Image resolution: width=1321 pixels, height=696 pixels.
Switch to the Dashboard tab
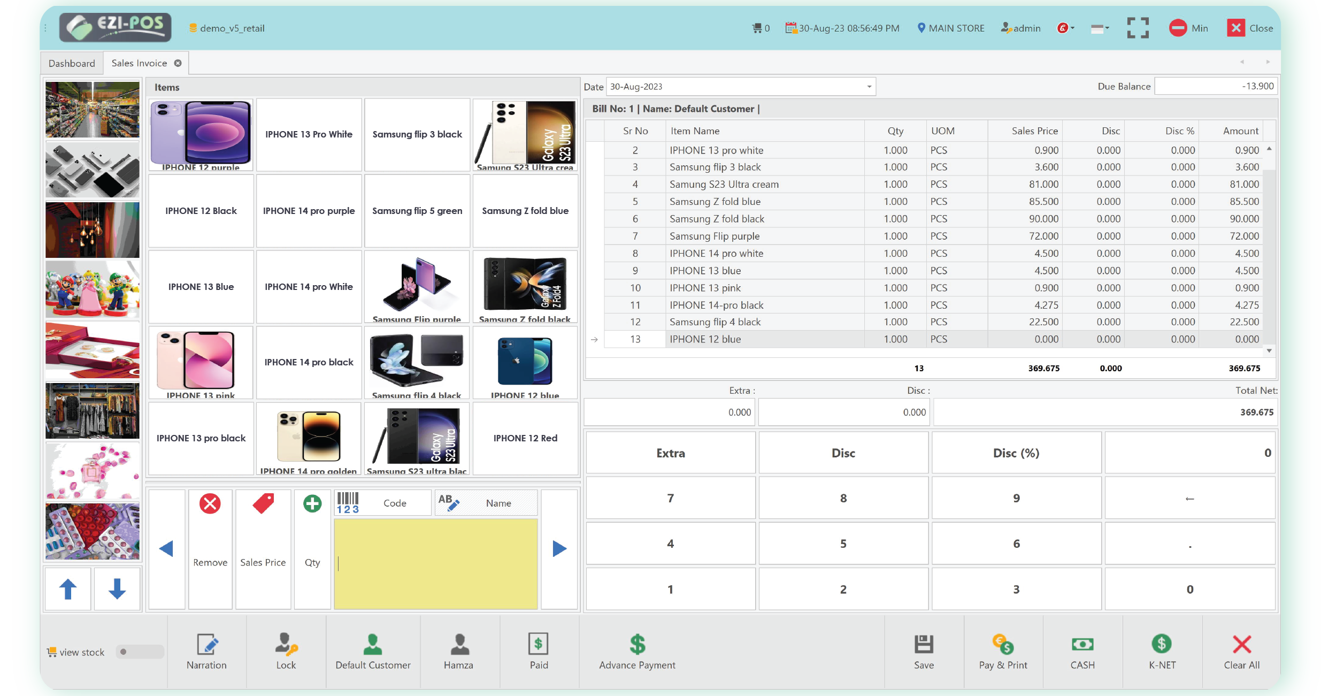click(x=72, y=63)
